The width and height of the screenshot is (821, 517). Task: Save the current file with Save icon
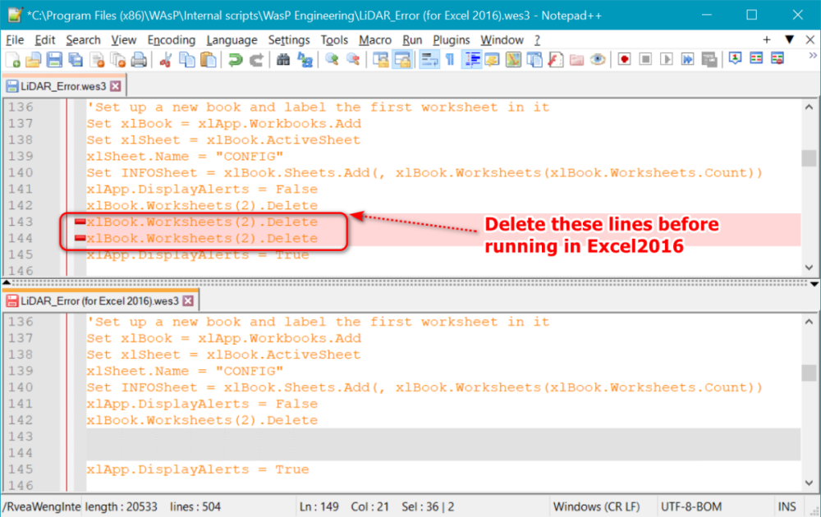tap(54, 59)
